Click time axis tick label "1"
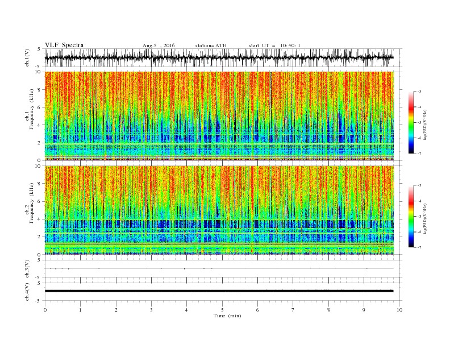Image resolution: width=450 pixels, height=348 pixels. coord(80,310)
